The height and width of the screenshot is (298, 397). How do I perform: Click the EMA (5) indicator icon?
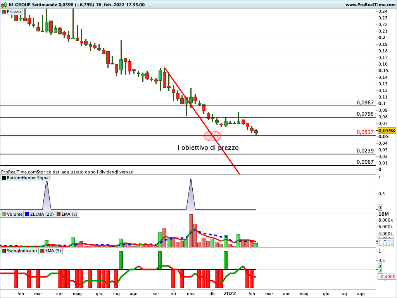pyautogui.click(x=59, y=214)
